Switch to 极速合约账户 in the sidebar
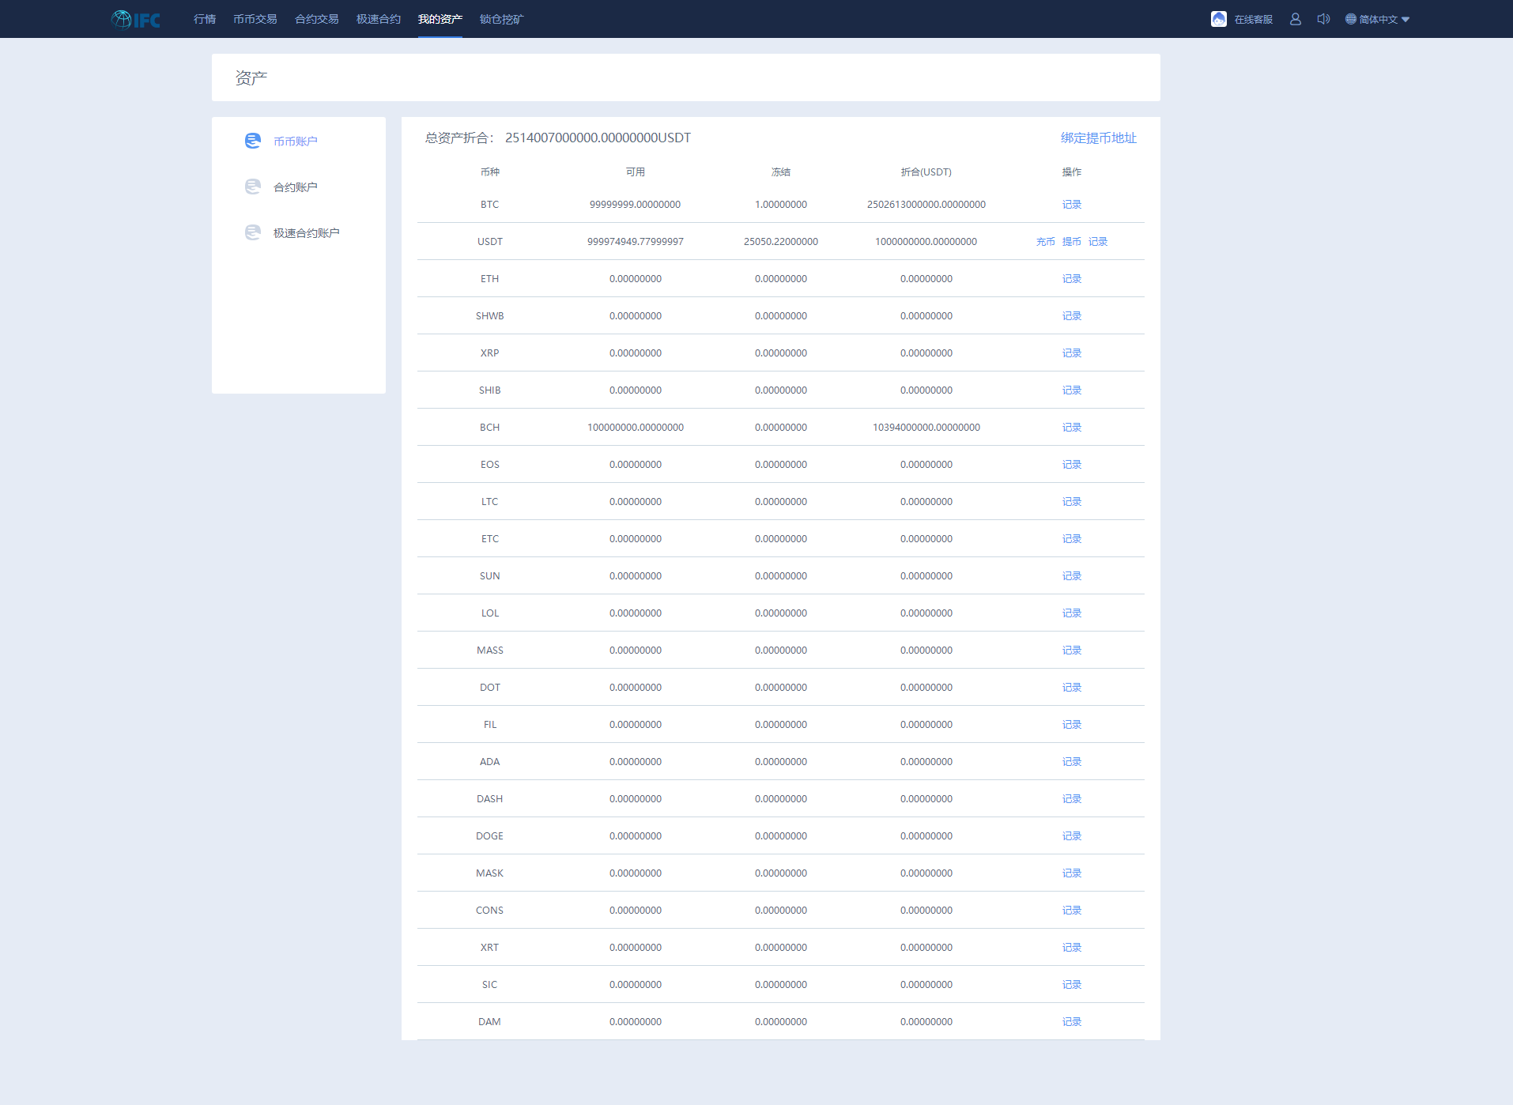Viewport: 1513px width, 1105px height. (307, 232)
